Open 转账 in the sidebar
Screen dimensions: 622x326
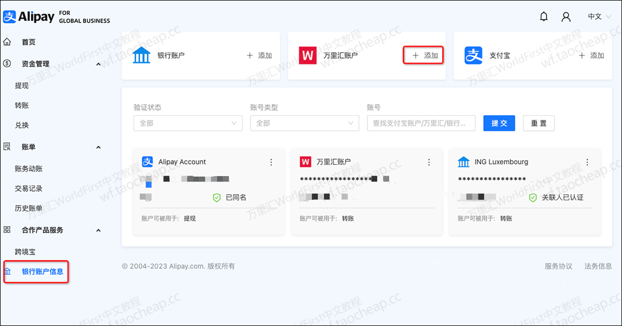tap(22, 105)
